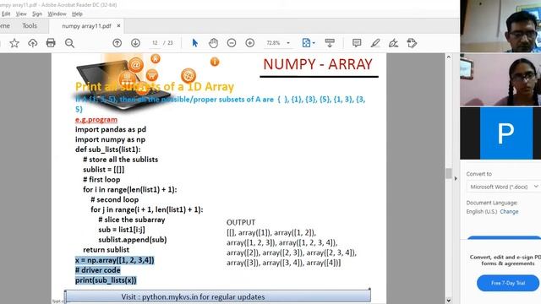The image size is (541, 304).
Task: Switch to the Tools tab
Action: [x=30, y=26]
